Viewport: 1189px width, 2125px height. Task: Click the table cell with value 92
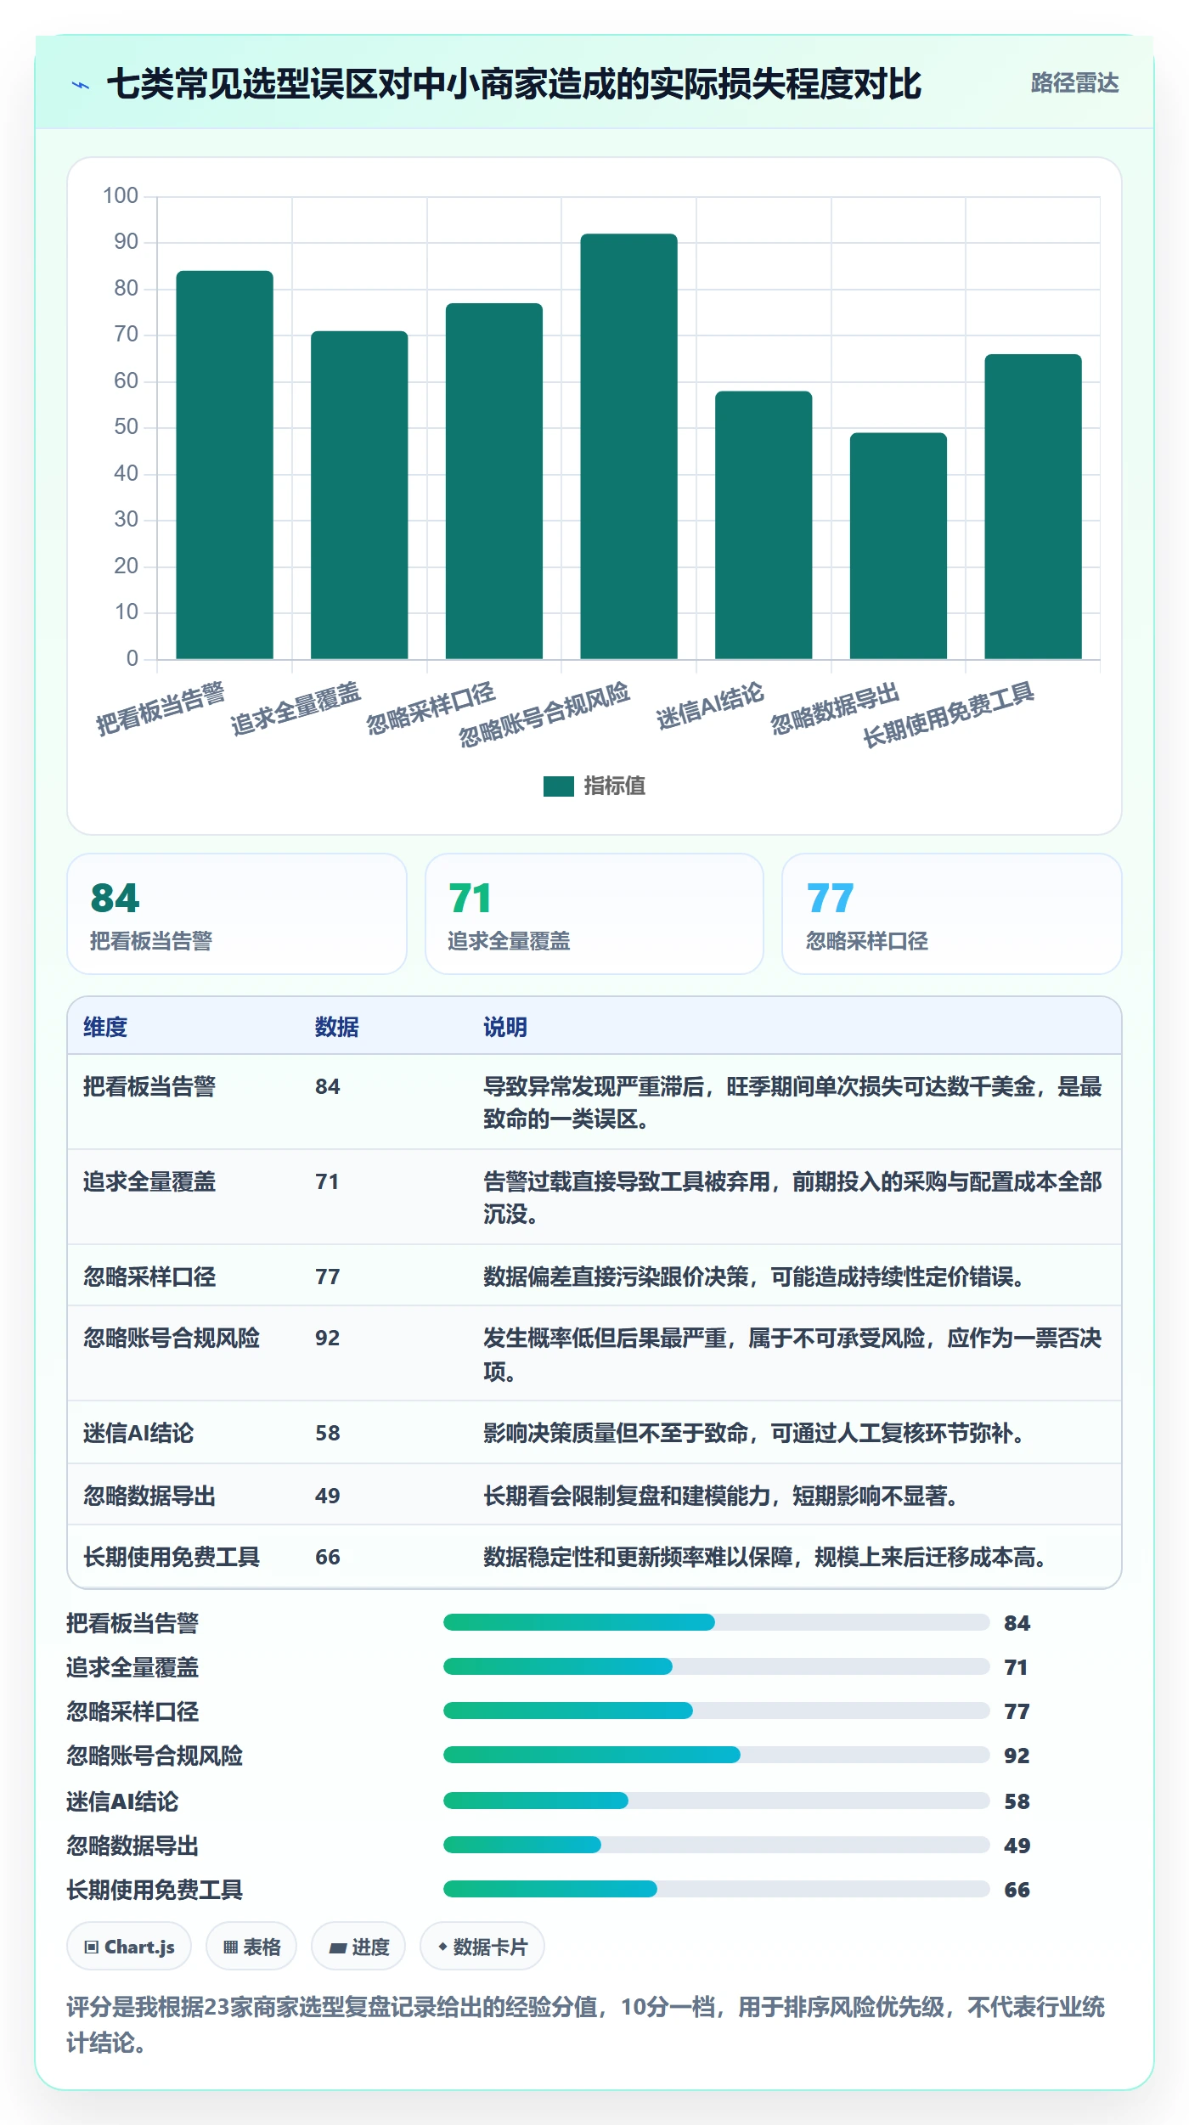(328, 1338)
